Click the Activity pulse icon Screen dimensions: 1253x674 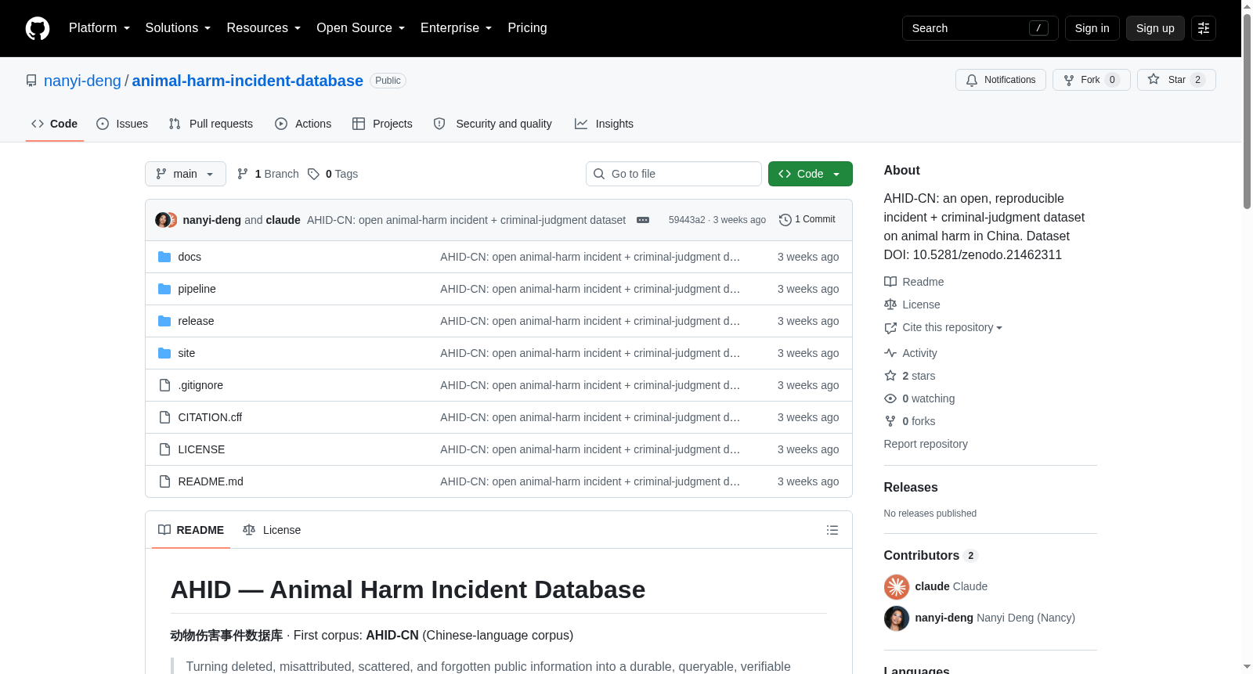pyautogui.click(x=890, y=353)
